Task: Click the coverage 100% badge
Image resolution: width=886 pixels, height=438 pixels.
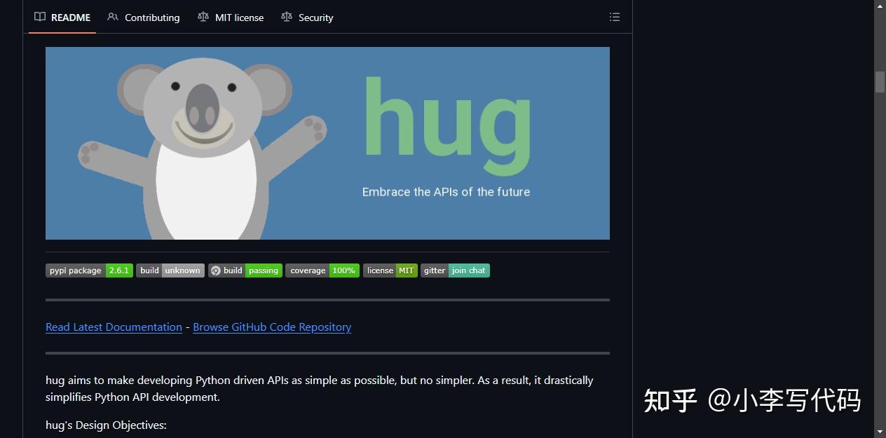Action: click(322, 271)
